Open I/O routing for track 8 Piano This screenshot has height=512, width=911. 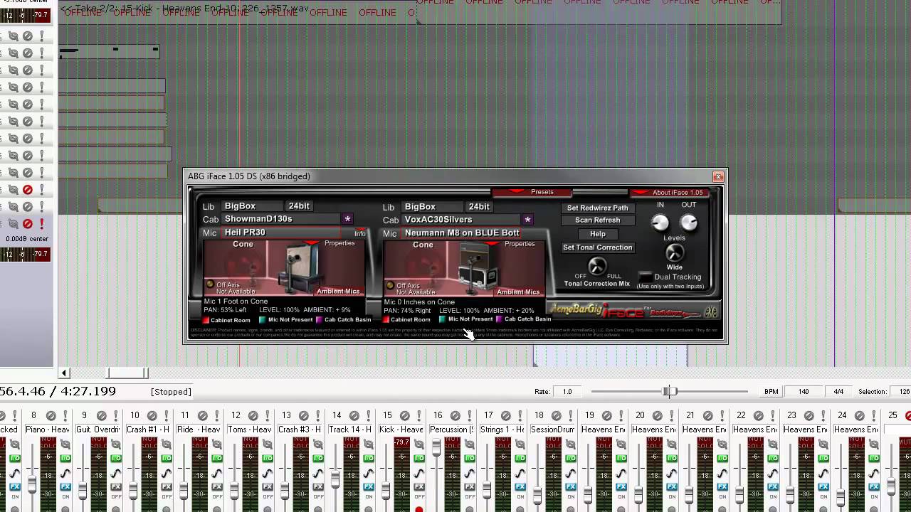pos(65,458)
